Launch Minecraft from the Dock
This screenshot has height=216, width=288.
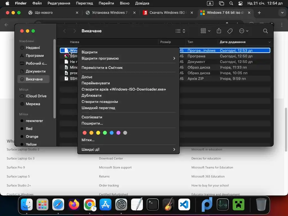(238, 204)
